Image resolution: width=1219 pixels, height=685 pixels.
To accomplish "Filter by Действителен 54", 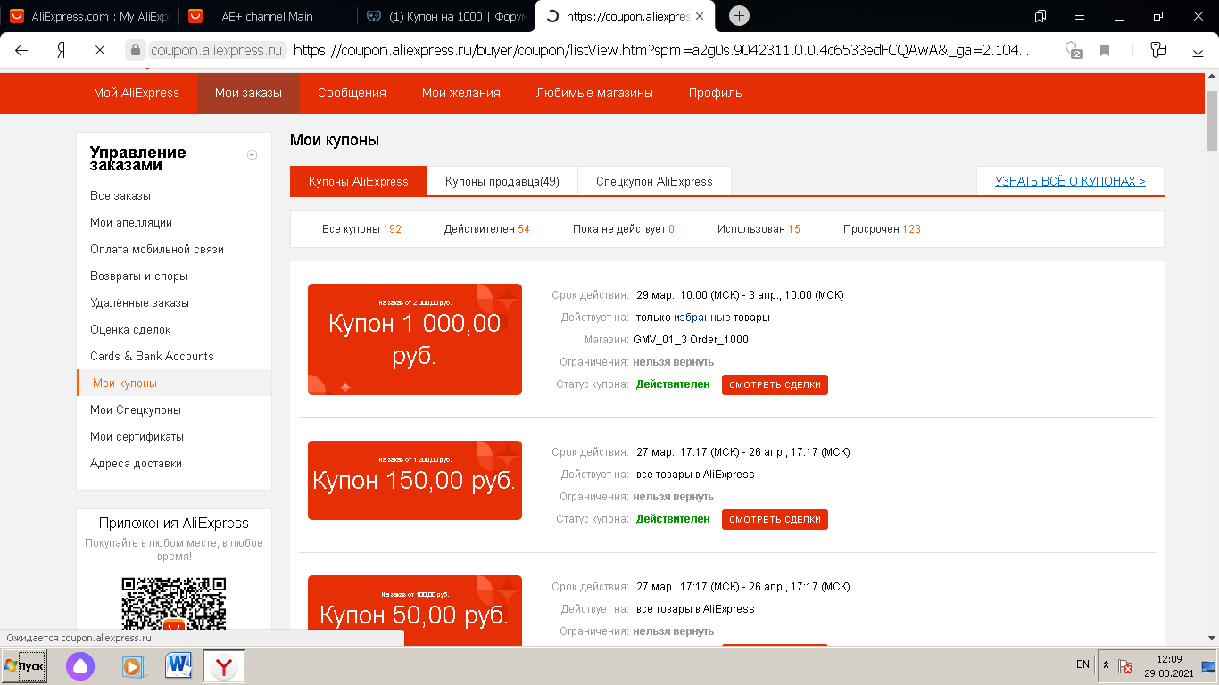I will [x=486, y=229].
